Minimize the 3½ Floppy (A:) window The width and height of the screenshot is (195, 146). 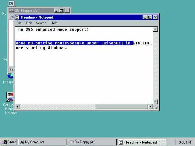pos(56,11)
